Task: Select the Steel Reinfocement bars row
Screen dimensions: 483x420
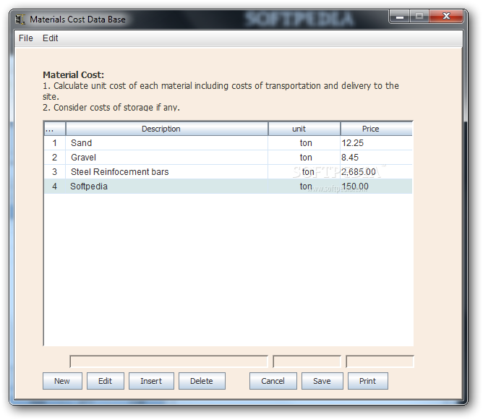Action: coord(228,172)
